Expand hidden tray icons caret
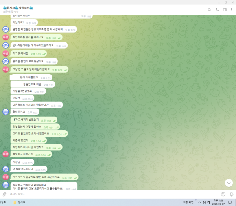This screenshot has height=206, width=236. pyautogui.click(x=199, y=202)
